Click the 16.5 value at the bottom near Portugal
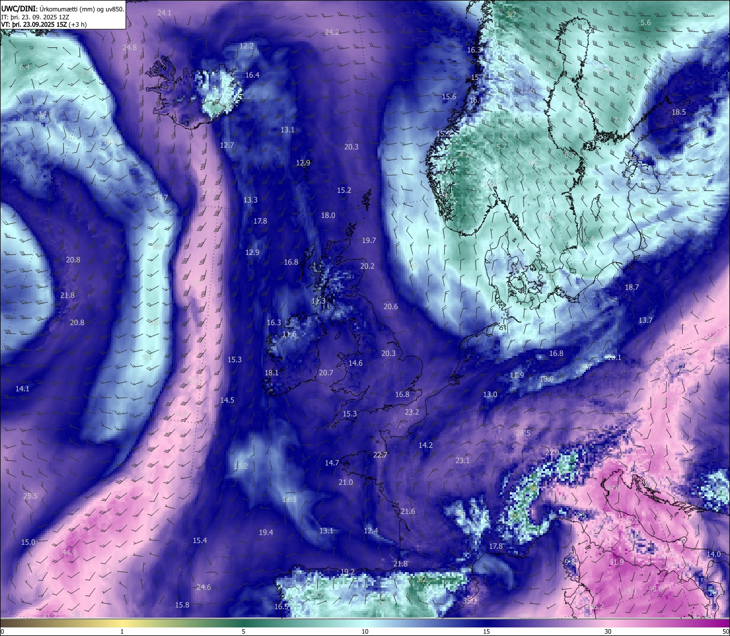This screenshot has height=636, width=730. coord(281,607)
